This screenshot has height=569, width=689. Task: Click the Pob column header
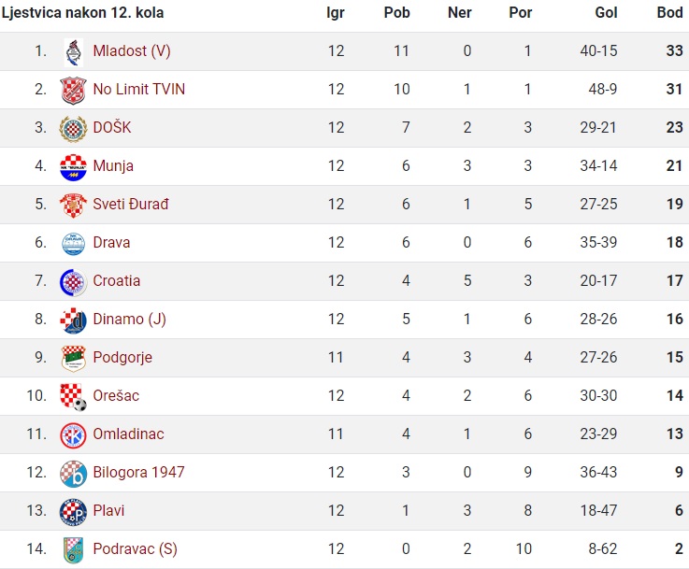pos(396,12)
